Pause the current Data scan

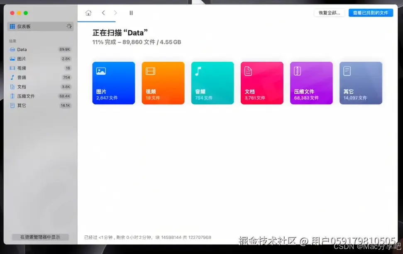(x=131, y=13)
